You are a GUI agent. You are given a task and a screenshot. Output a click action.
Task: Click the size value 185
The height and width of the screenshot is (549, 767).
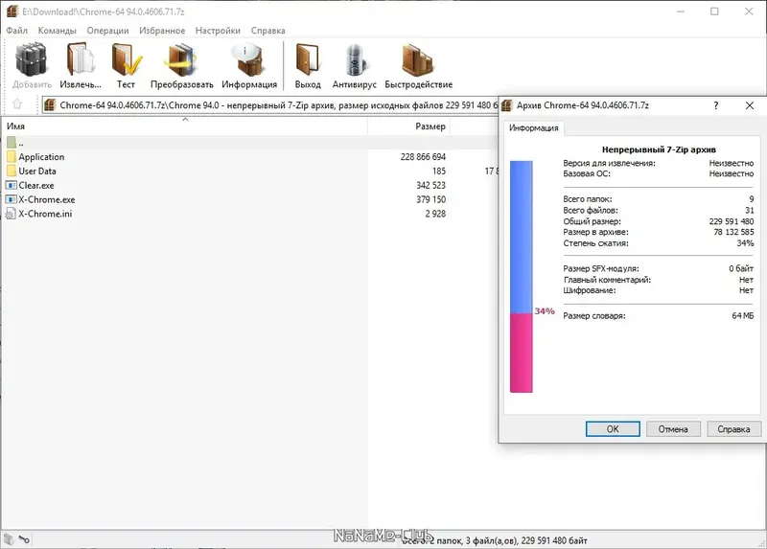point(439,172)
